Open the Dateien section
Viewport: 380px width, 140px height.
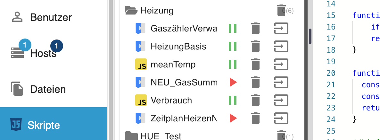point(48,89)
